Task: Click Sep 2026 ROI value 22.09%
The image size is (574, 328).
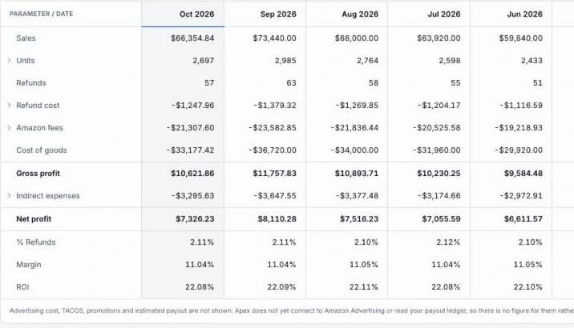Action: [x=282, y=287]
